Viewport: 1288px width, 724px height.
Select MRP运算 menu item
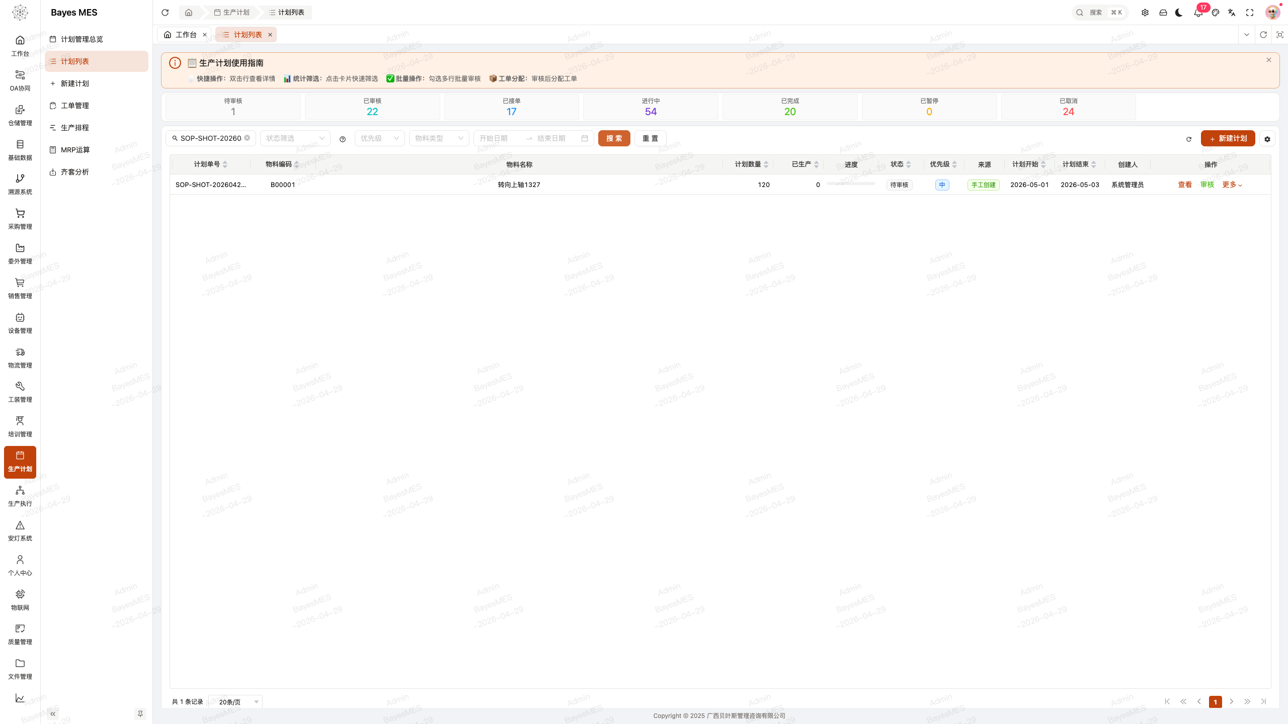coord(97,150)
